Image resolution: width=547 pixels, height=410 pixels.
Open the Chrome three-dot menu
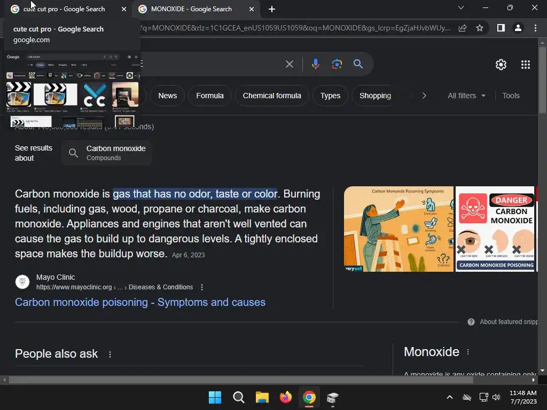tap(535, 28)
